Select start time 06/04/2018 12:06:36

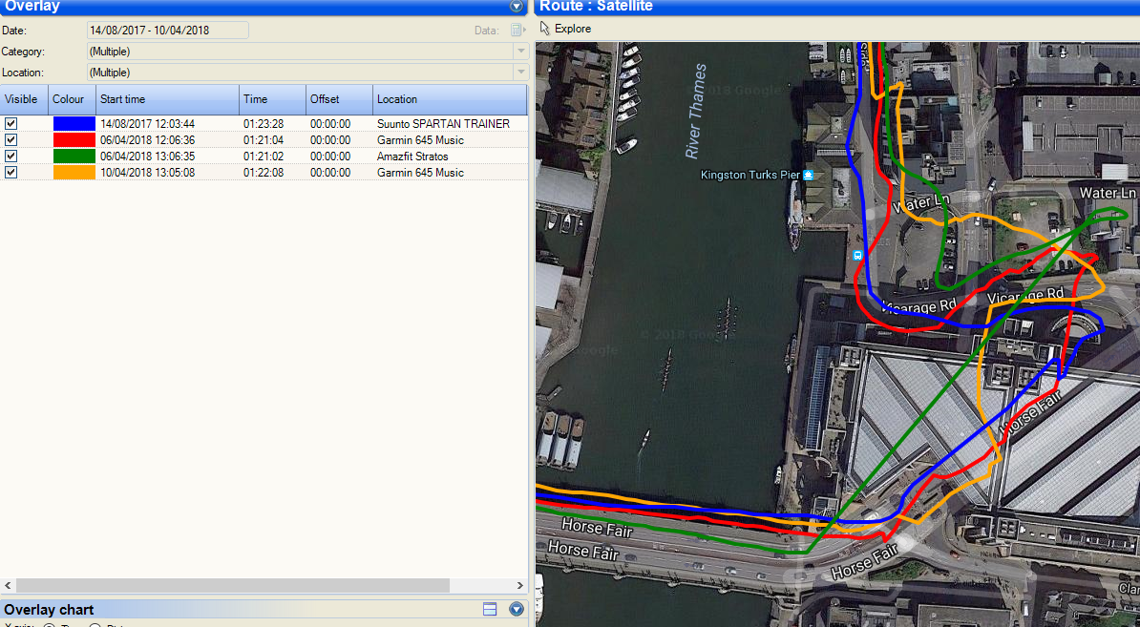pos(148,140)
